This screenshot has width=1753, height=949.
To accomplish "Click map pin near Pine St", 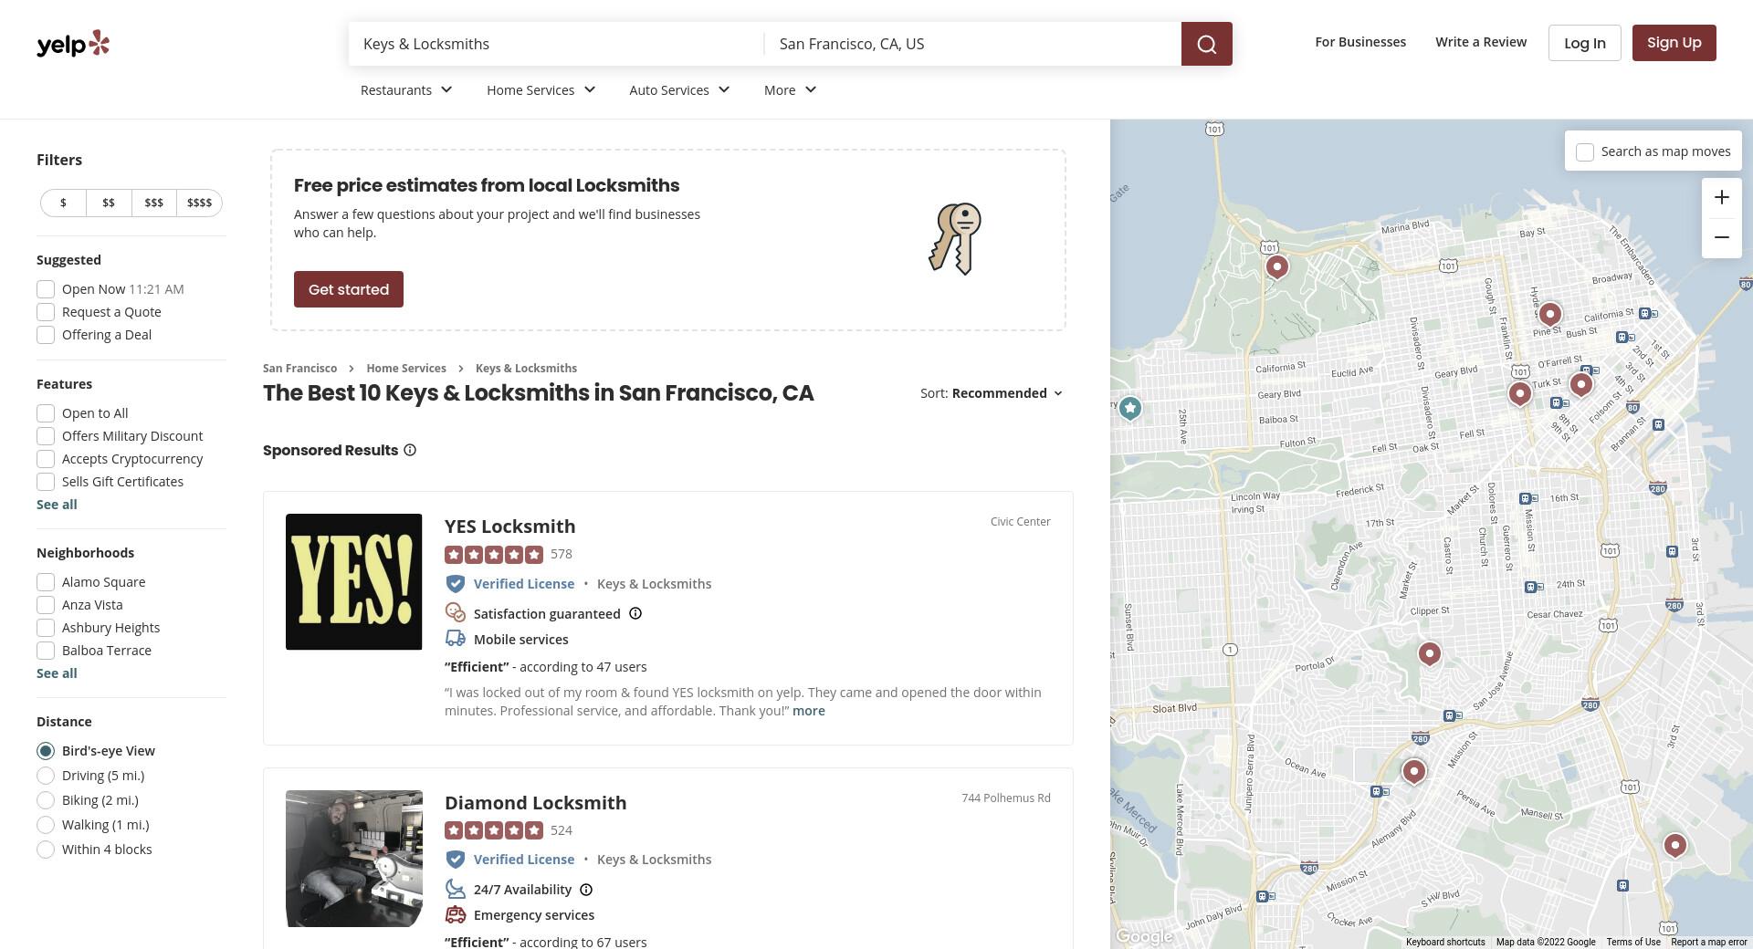I will (x=1549, y=314).
